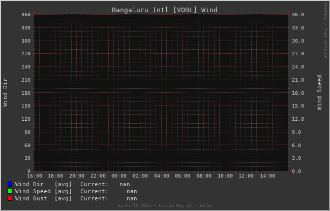Viewport: 330px width, 211px height.
Task: Click the 270 wind direction axis value
Action: 26,54
